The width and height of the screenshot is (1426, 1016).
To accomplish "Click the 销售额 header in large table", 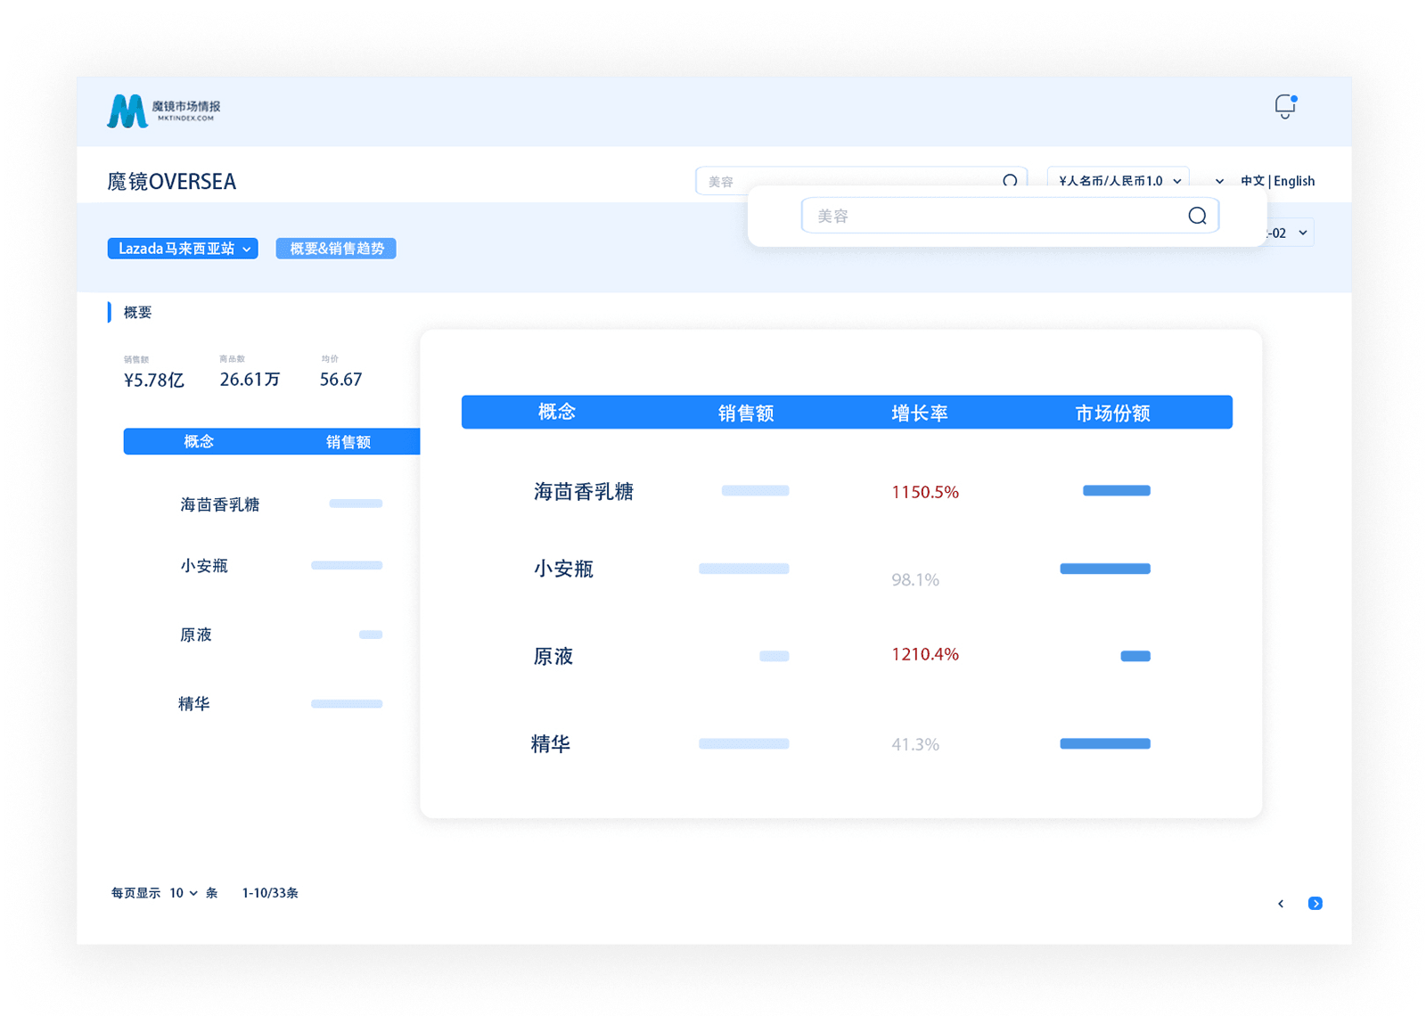I will click(x=746, y=413).
